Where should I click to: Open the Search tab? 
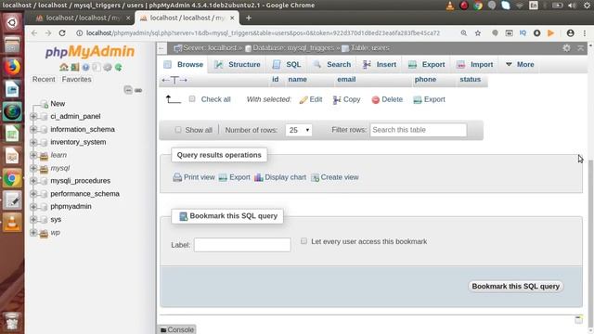(x=331, y=64)
